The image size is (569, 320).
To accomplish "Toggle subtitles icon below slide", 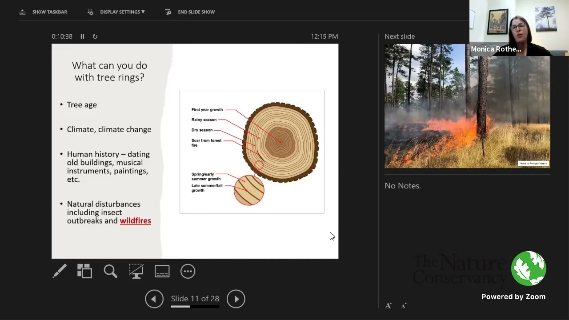I will tap(162, 271).
